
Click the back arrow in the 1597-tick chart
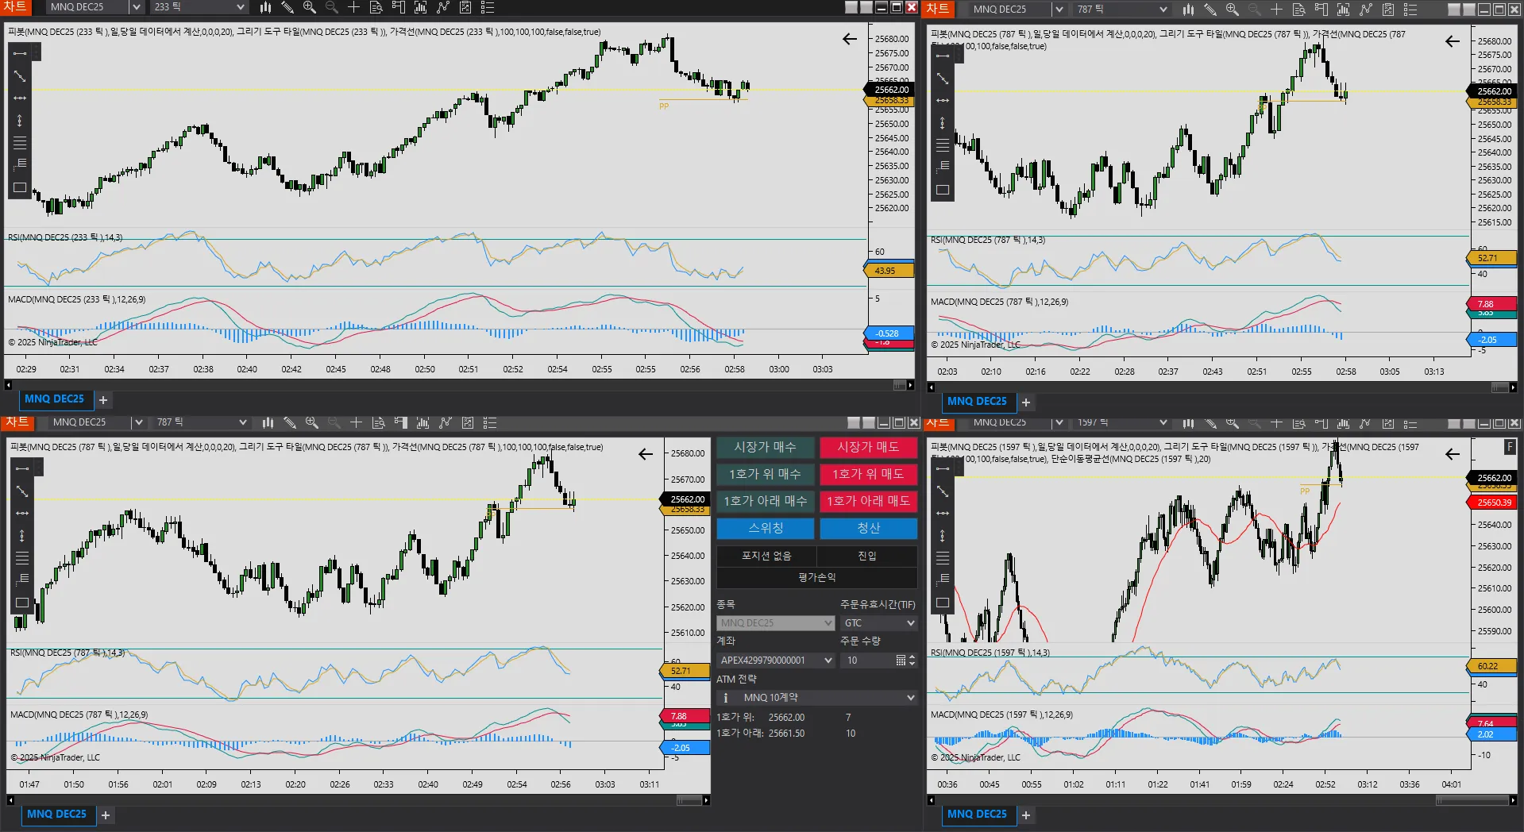pyautogui.click(x=1453, y=454)
